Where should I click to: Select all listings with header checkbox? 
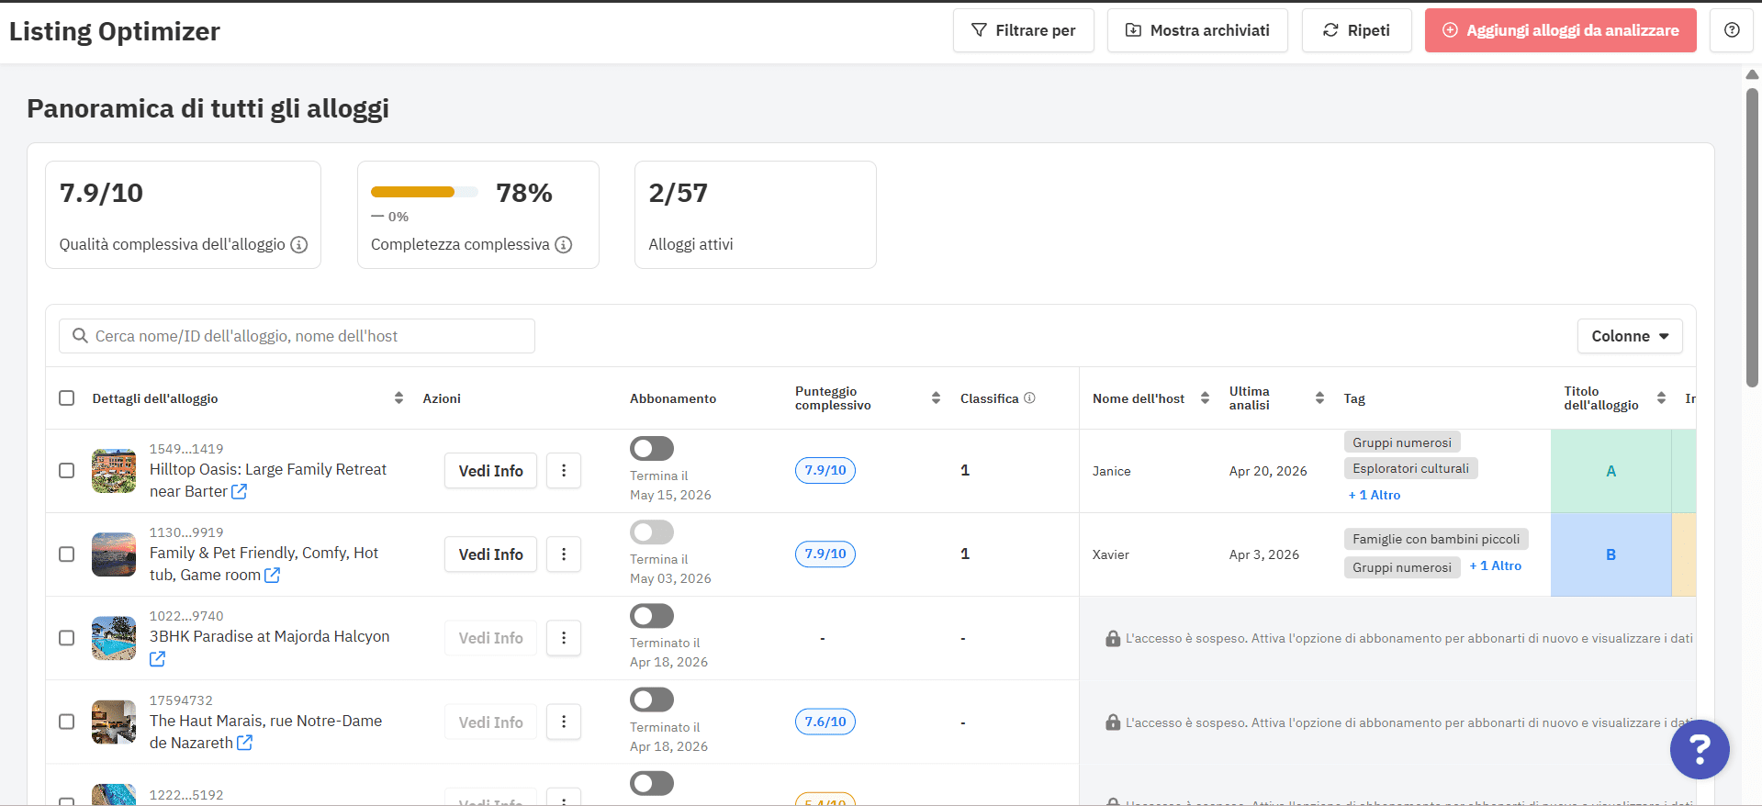[66, 397]
